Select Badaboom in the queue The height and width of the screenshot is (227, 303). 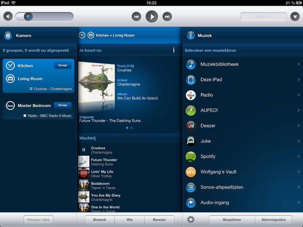[x=129, y=186]
